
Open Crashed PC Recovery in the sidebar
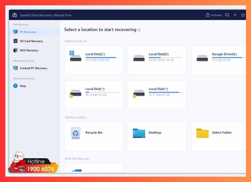(35, 68)
